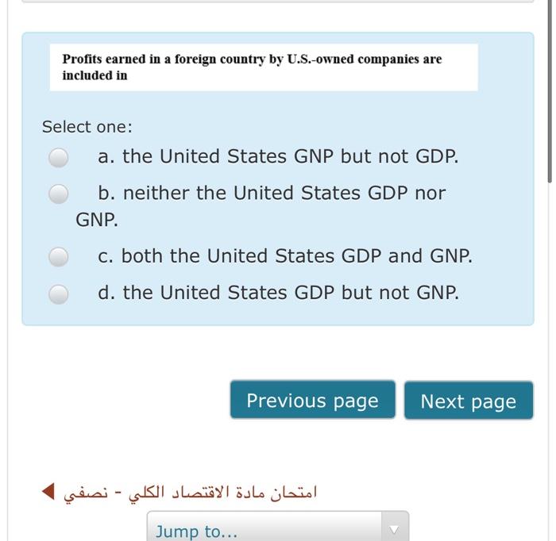Advance with Next page button
The height and width of the screenshot is (541, 556).
point(469,400)
